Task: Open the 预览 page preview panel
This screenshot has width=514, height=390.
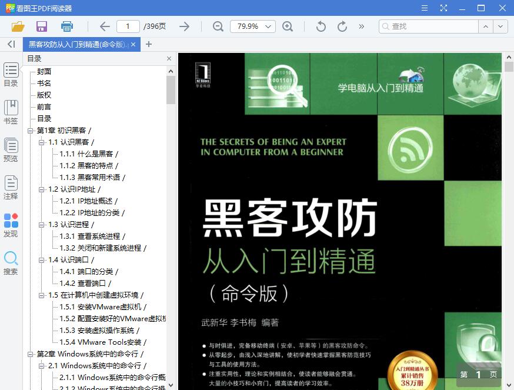Action: pyautogui.click(x=11, y=149)
